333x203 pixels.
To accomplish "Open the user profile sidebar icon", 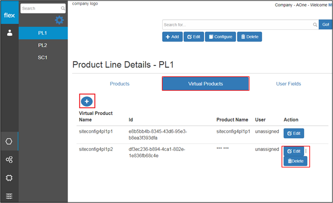I will point(10,33).
